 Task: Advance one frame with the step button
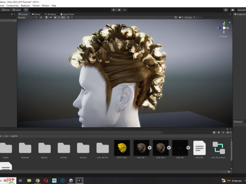pos(125,10)
